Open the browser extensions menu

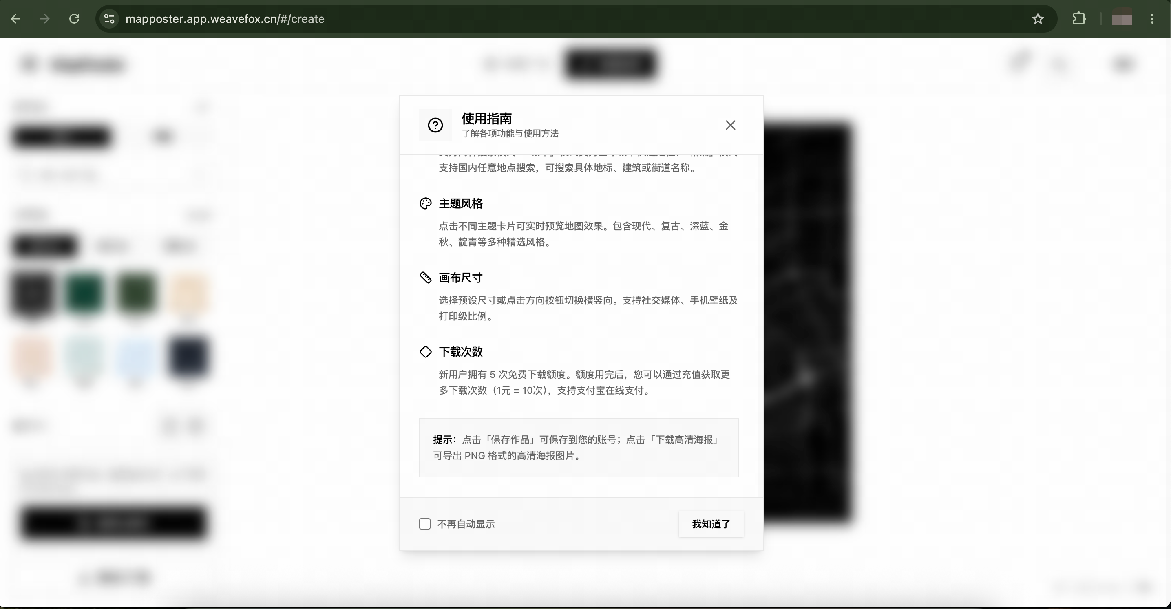point(1079,19)
